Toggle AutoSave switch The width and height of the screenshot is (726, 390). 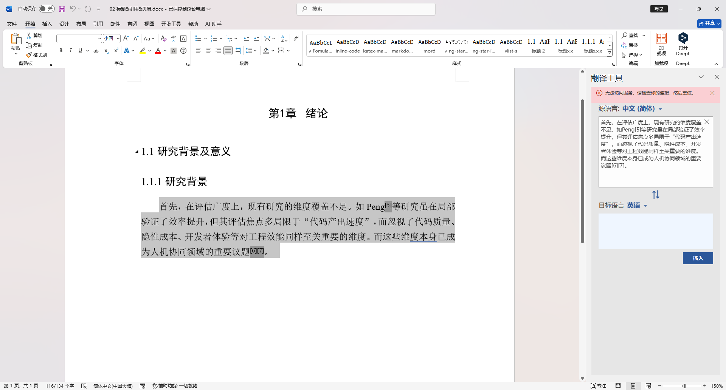(47, 9)
